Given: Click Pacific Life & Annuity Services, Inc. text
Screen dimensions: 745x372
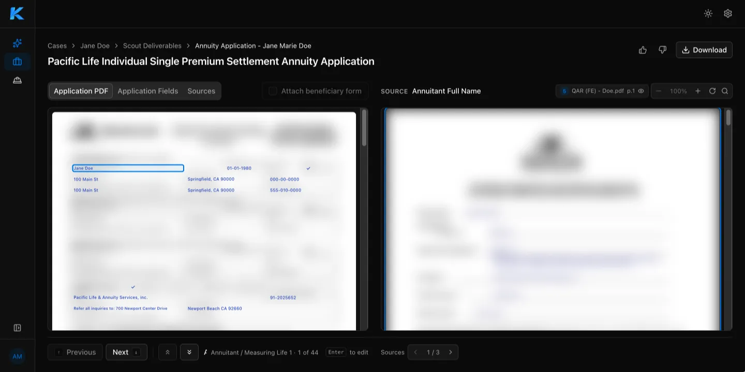Looking at the screenshot, I should (111, 298).
